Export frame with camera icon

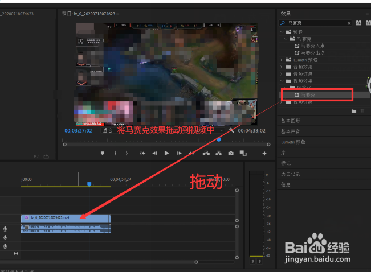pyautogui.click(x=231, y=153)
